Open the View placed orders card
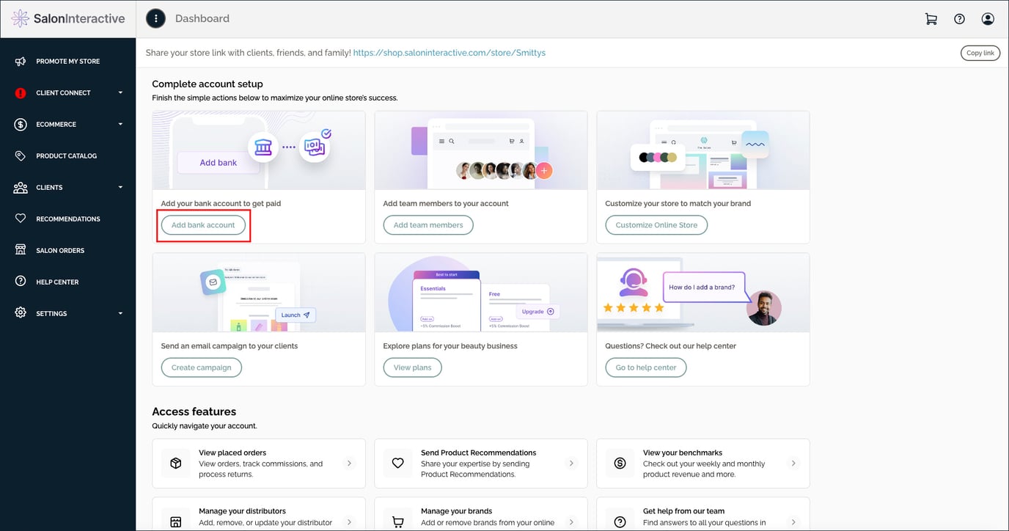This screenshot has height=531, width=1009. (x=260, y=464)
